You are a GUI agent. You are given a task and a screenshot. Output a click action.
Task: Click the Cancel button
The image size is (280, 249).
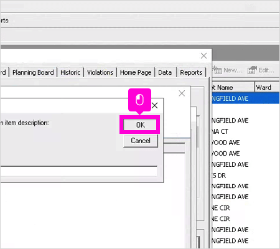141,141
